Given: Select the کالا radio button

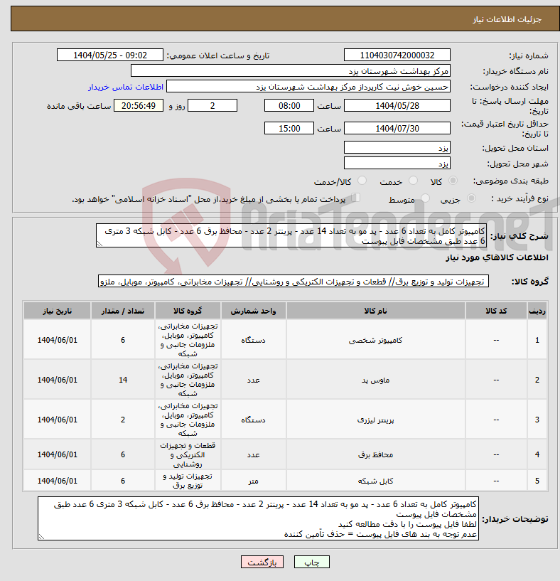Looking at the screenshot, I should pyautogui.click(x=453, y=181).
